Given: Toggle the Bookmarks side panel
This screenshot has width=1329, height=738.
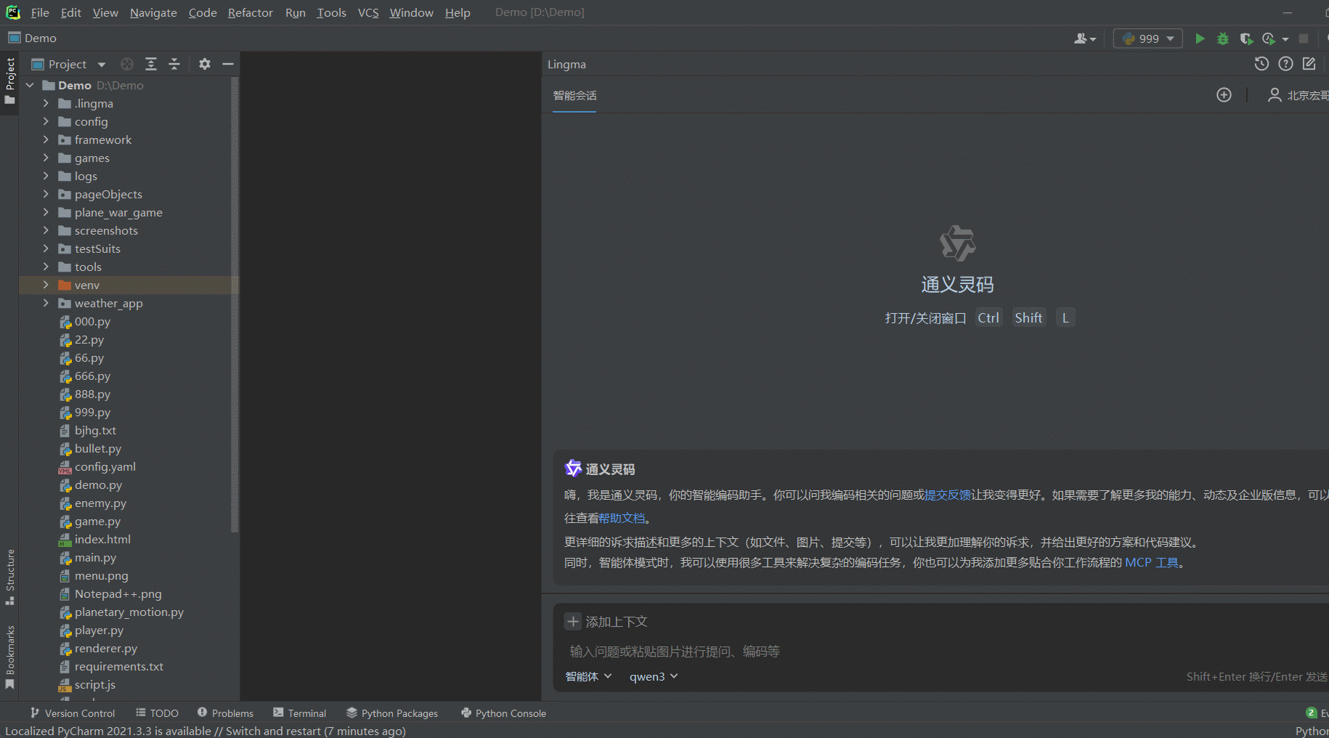Looking at the screenshot, I should 9,657.
